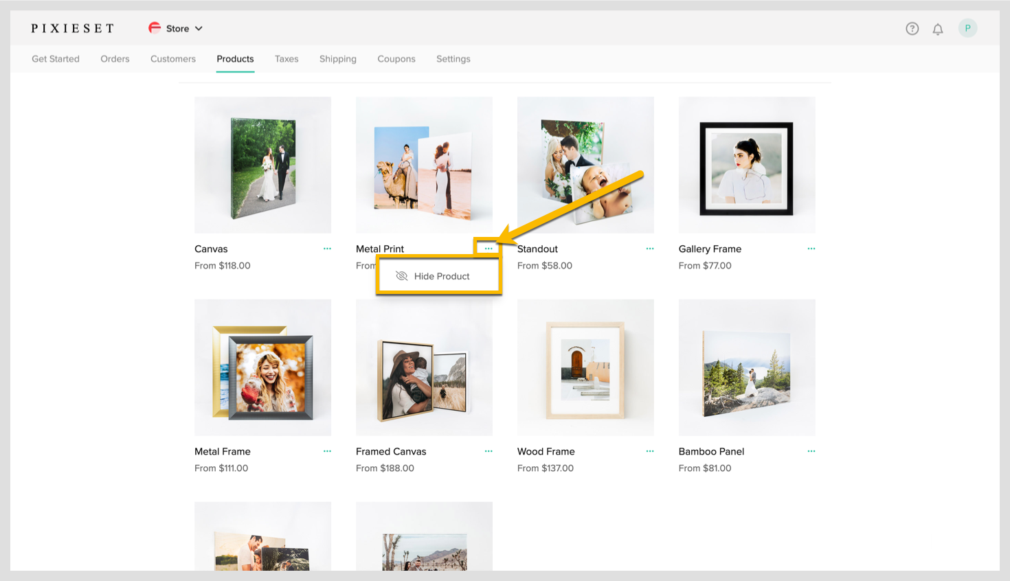This screenshot has height=581, width=1010.
Task: Open the three-dot menu for Standout
Action: 650,249
